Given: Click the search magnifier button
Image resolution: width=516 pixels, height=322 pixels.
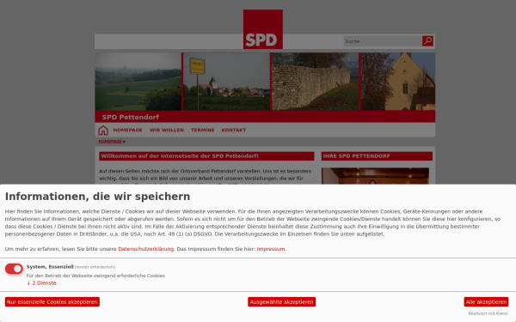Looking at the screenshot, I should click(427, 41).
